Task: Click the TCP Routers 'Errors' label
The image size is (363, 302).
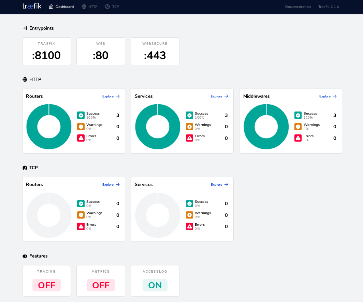Action: coord(91,224)
